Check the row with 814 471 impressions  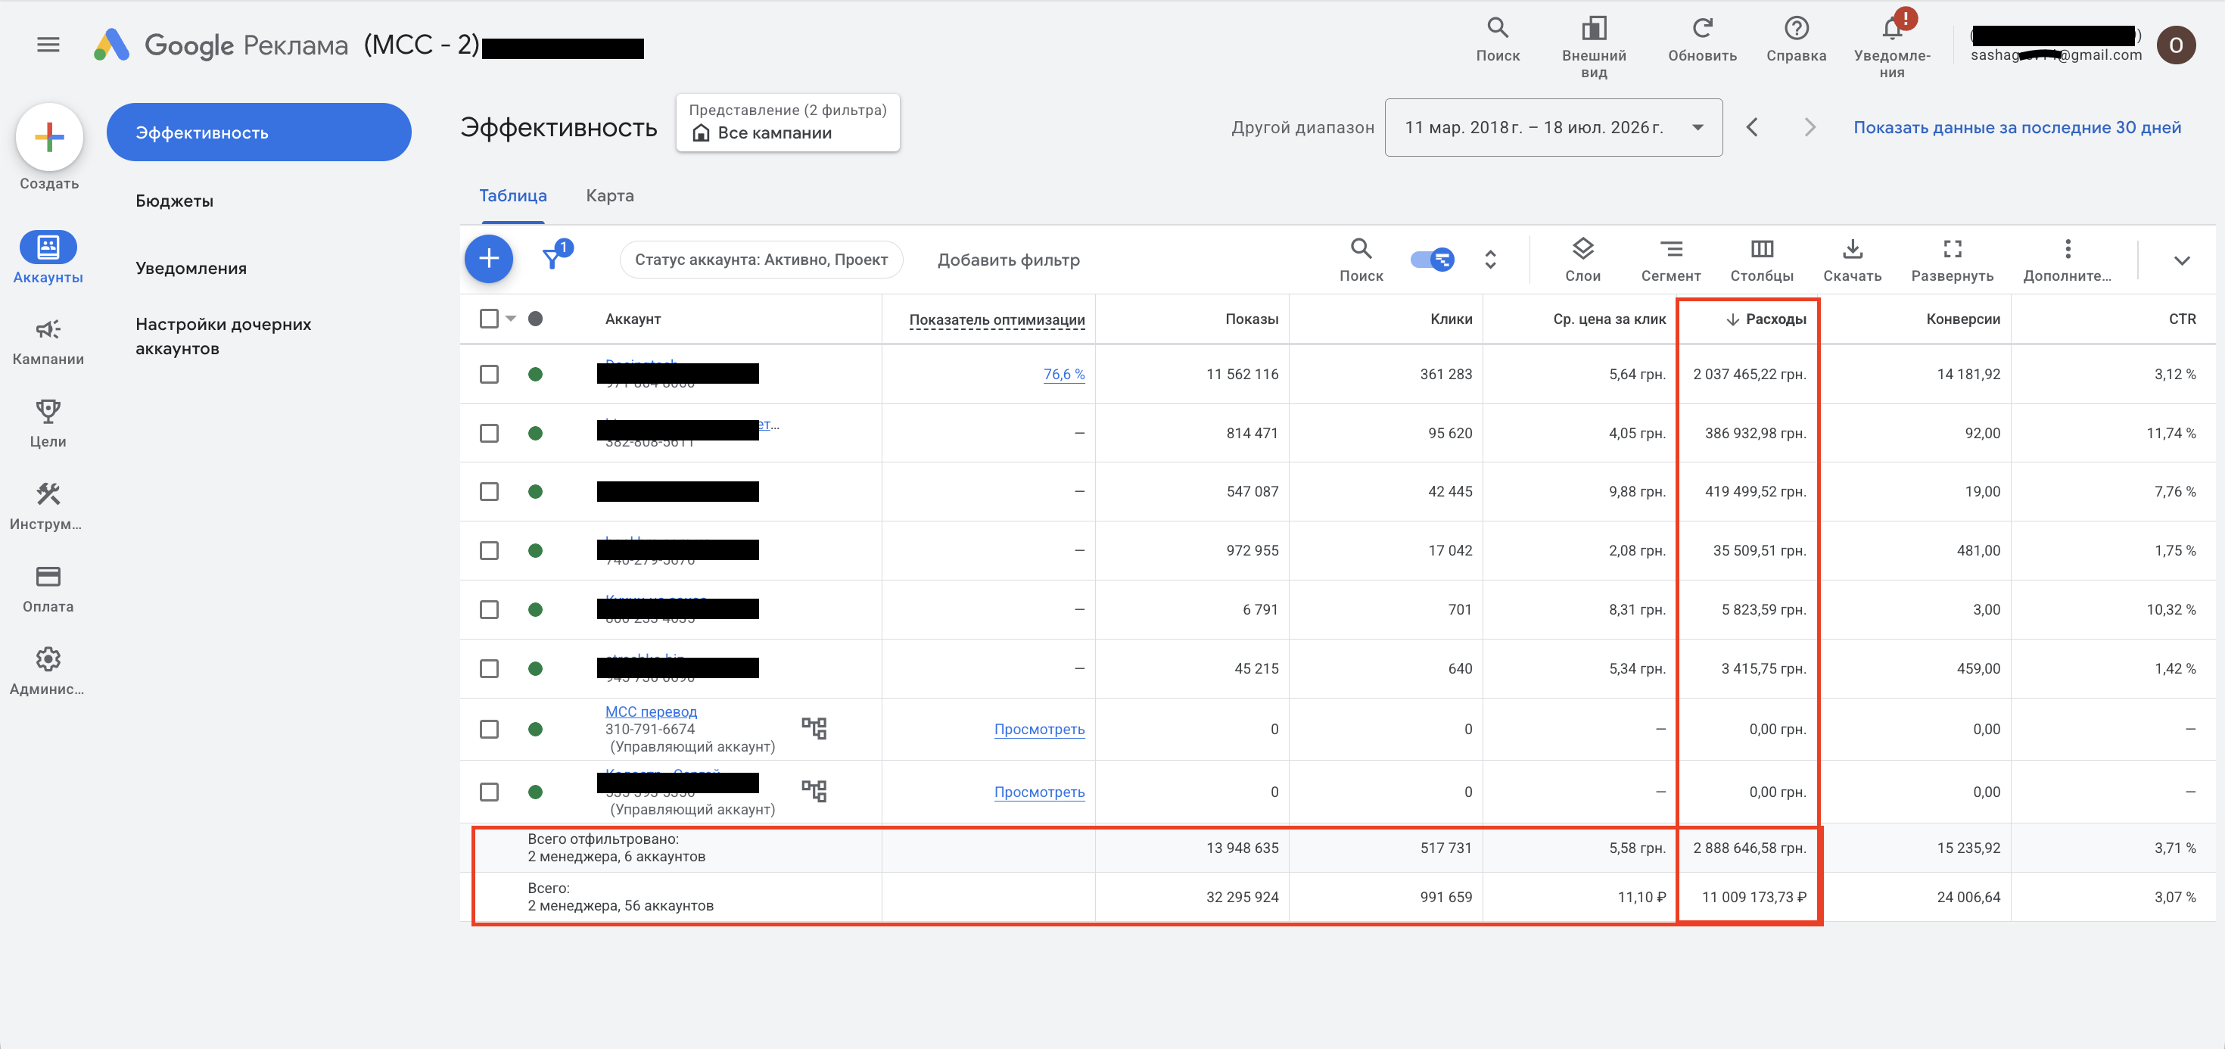(x=489, y=433)
